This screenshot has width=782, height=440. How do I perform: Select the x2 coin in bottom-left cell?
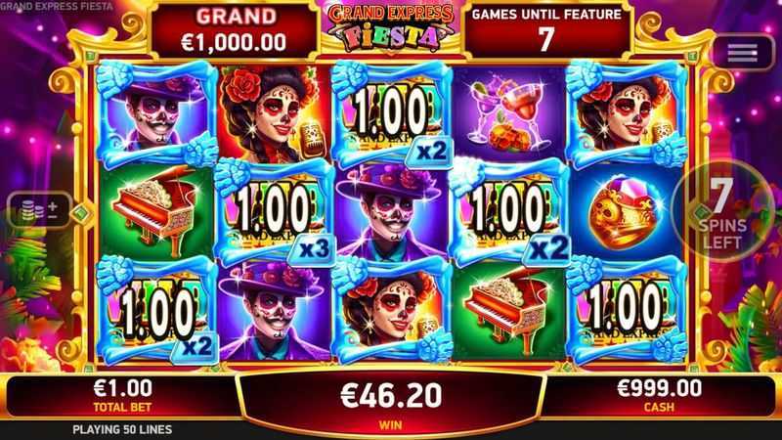click(x=157, y=311)
